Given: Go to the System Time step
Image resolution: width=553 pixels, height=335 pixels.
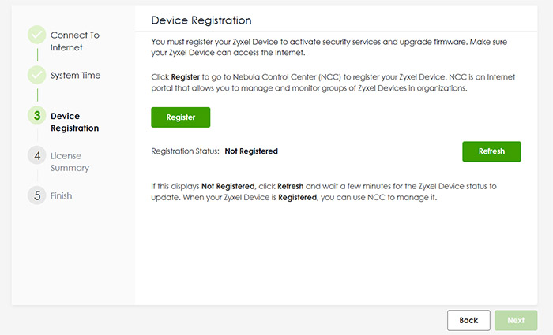Looking at the screenshot, I should (76, 76).
